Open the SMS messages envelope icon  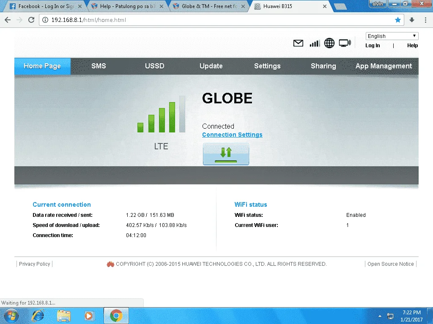pos(298,43)
